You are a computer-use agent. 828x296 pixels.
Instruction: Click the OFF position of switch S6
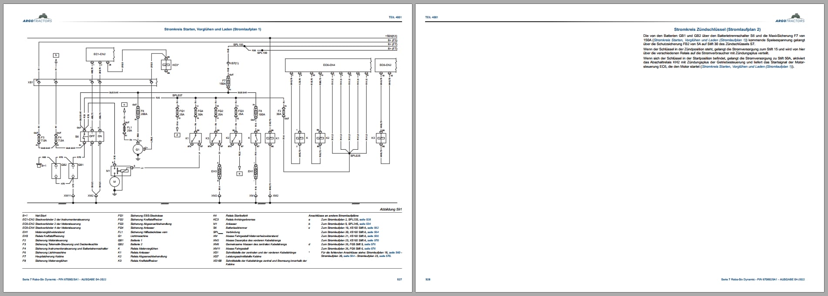[92, 136]
